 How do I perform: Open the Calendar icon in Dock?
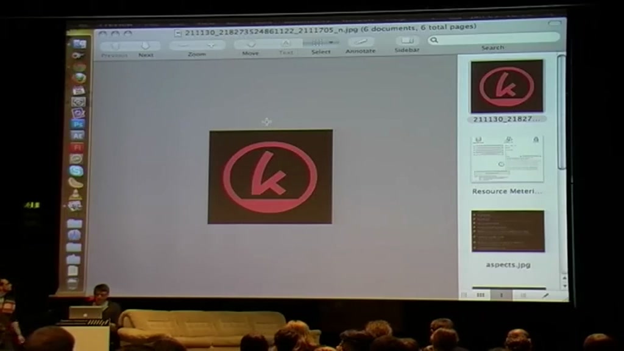pos(79,90)
